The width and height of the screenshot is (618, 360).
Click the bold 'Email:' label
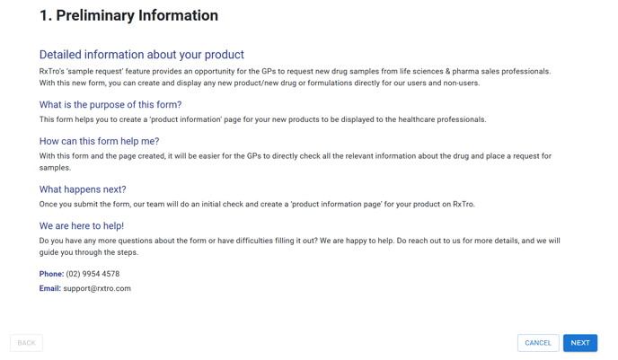coord(50,288)
